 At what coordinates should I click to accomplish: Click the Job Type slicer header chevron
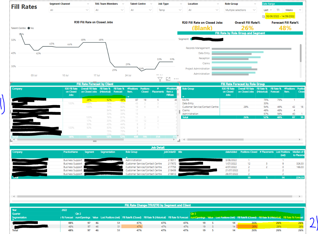tap(181, 4)
